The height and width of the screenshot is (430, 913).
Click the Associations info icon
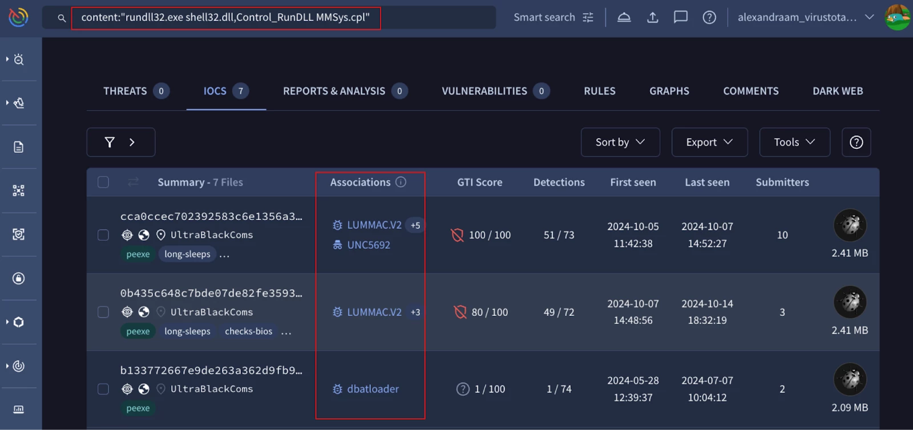pyautogui.click(x=401, y=182)
